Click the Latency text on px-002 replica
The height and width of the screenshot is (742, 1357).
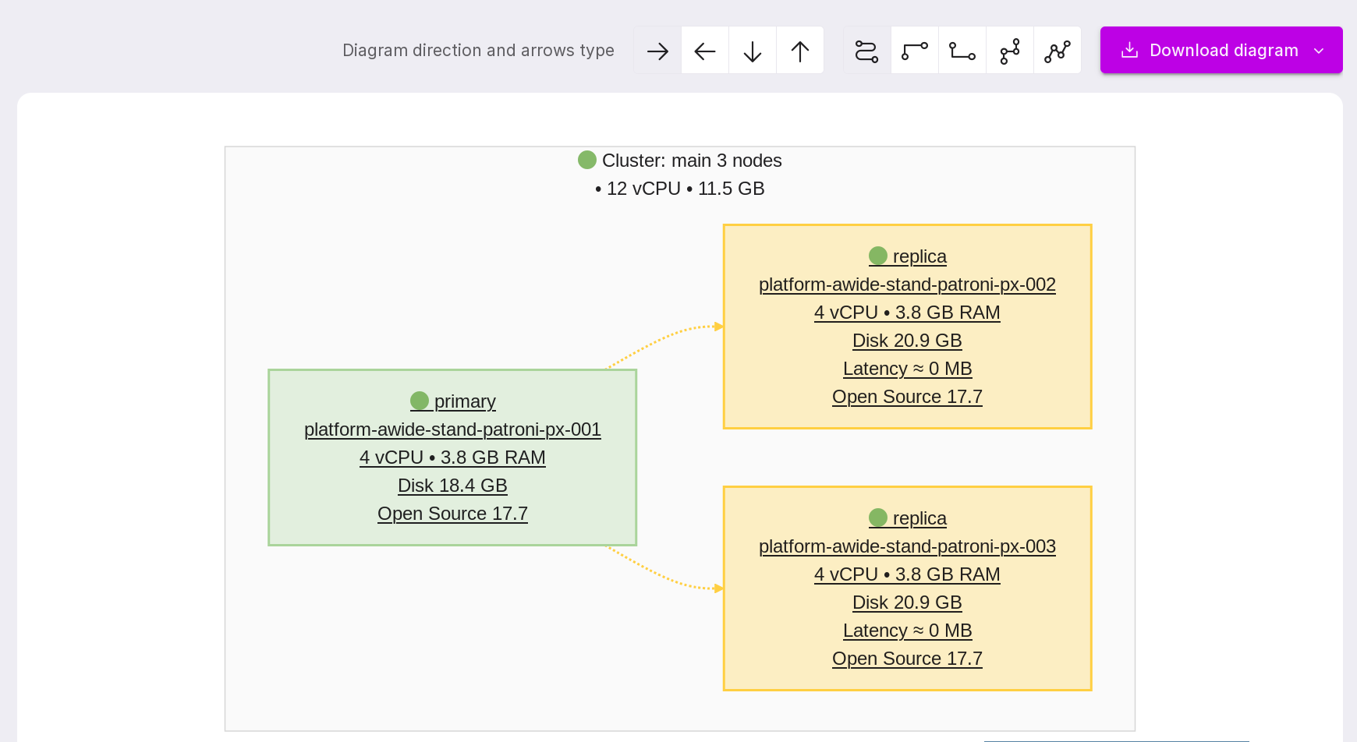click(907, 369)
